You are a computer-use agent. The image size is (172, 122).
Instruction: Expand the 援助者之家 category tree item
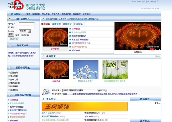9,83
